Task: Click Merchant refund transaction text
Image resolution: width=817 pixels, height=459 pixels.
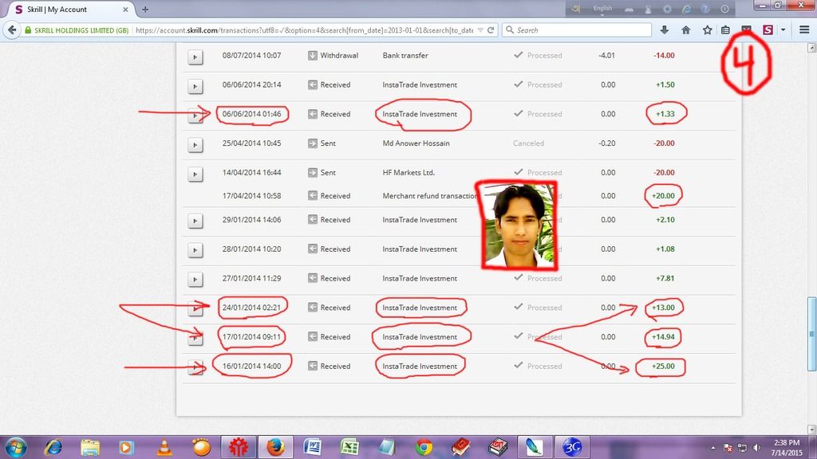Action: point(430,196)
